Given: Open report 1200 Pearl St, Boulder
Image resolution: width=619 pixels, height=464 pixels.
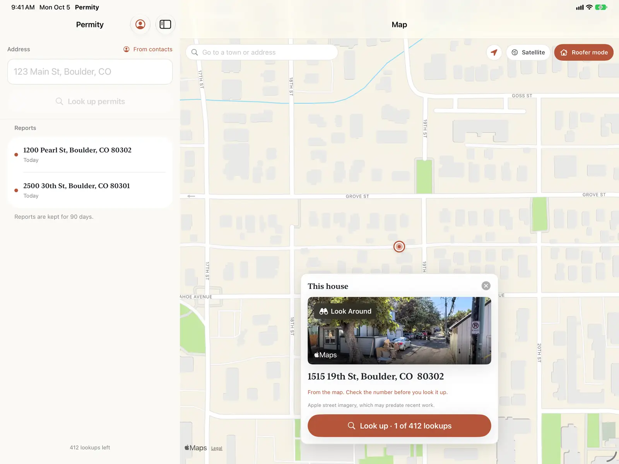Looking at the screenshot, I should tap(90, 154).
